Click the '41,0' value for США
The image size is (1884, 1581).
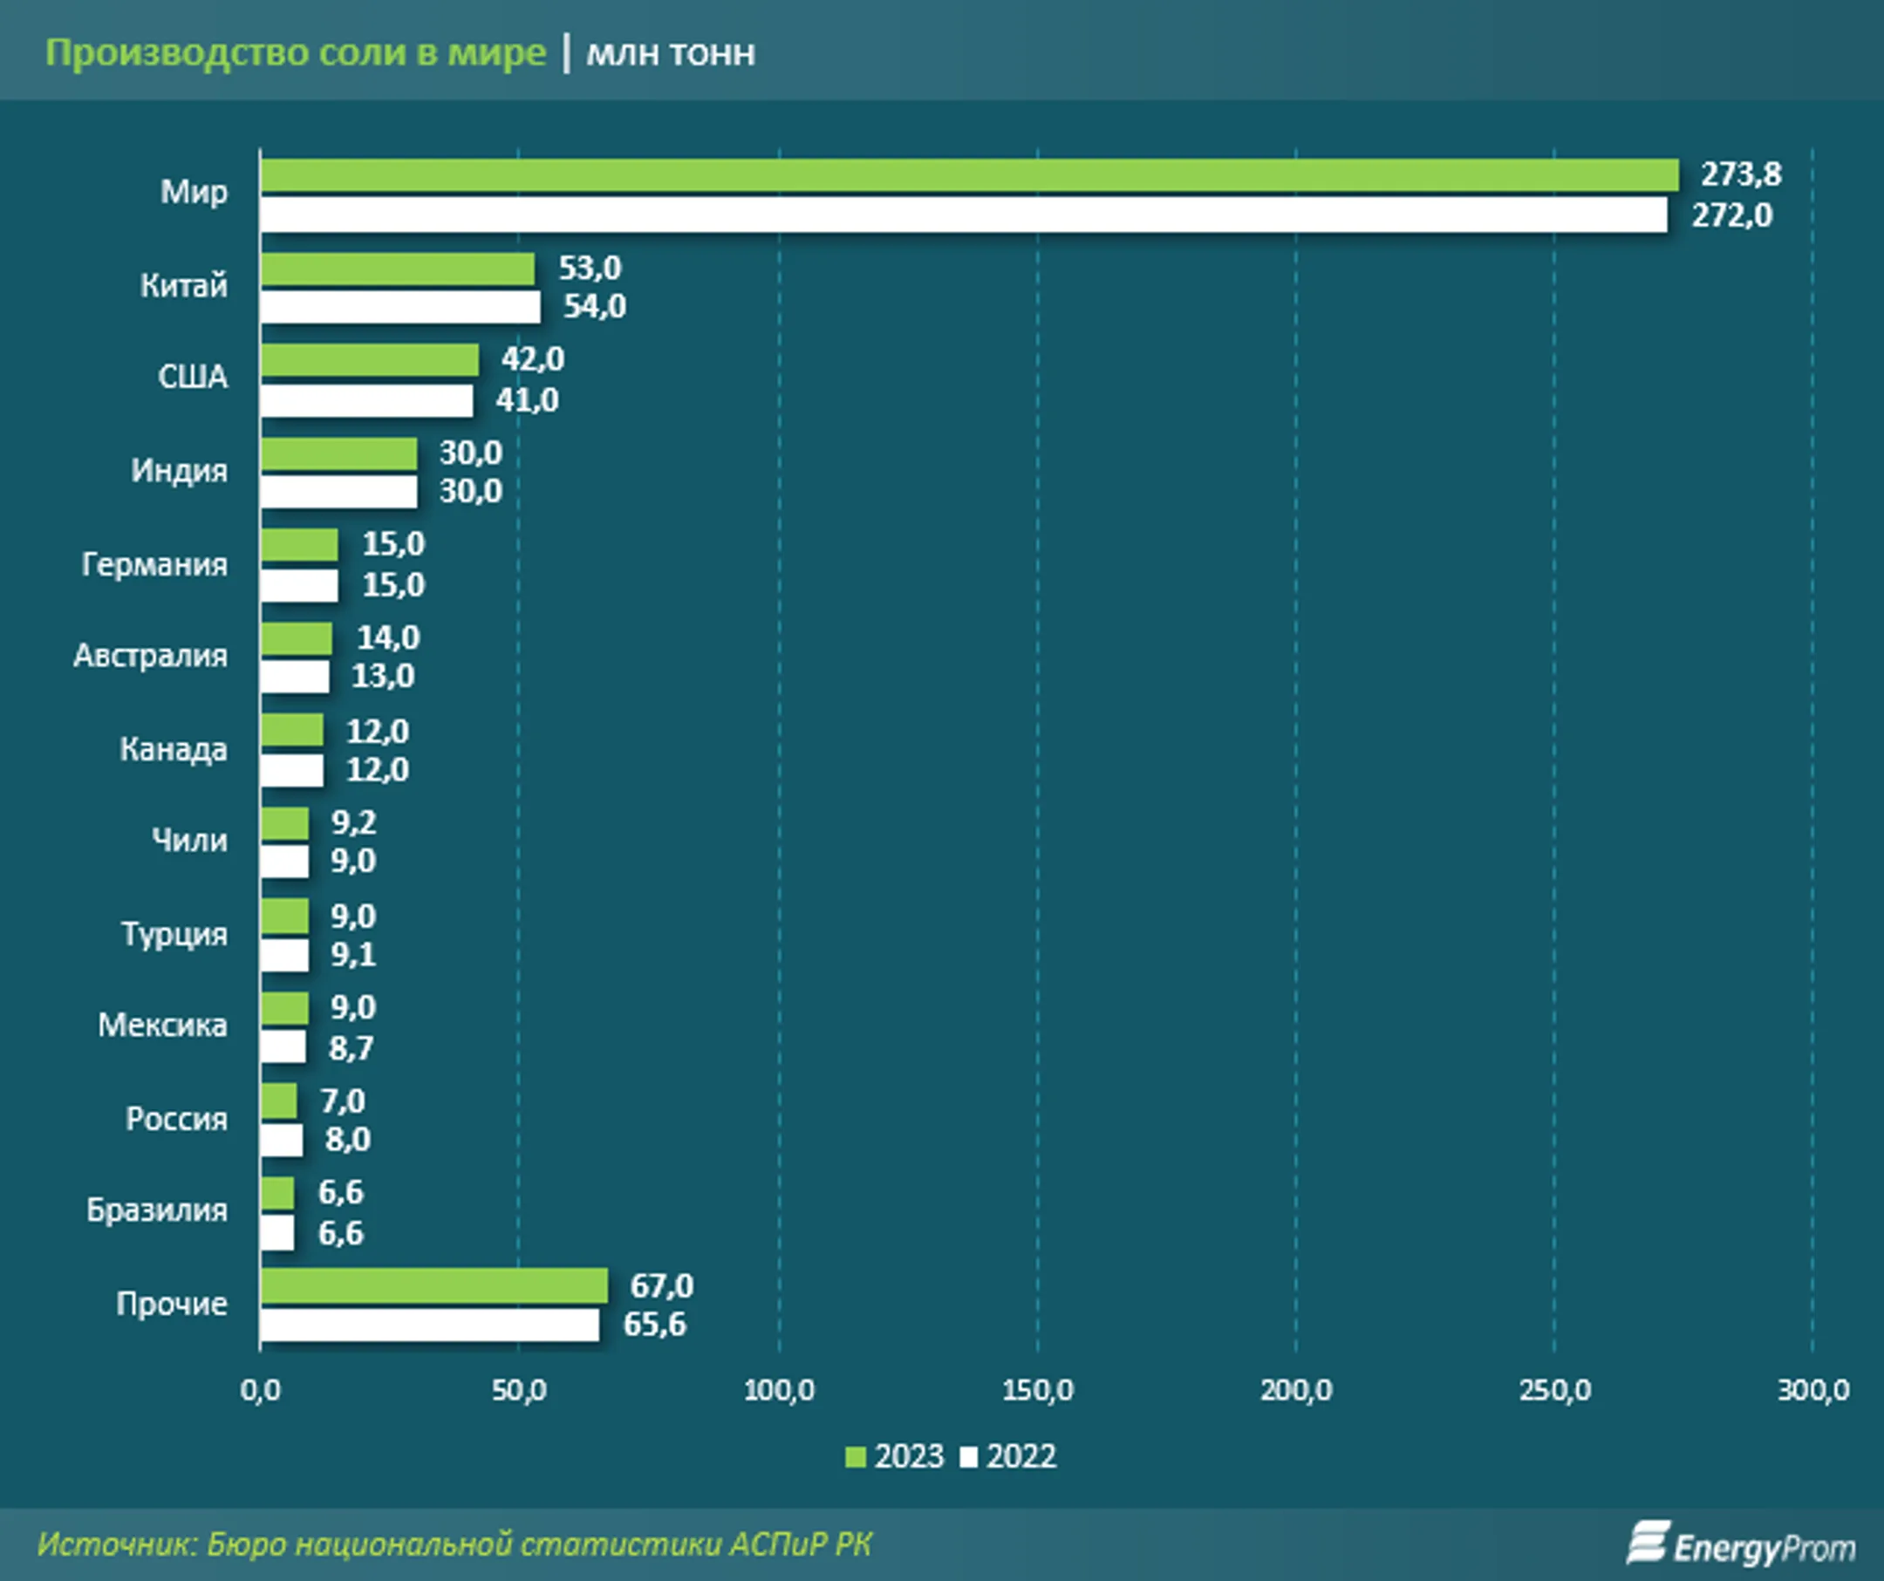coord(528,400)
